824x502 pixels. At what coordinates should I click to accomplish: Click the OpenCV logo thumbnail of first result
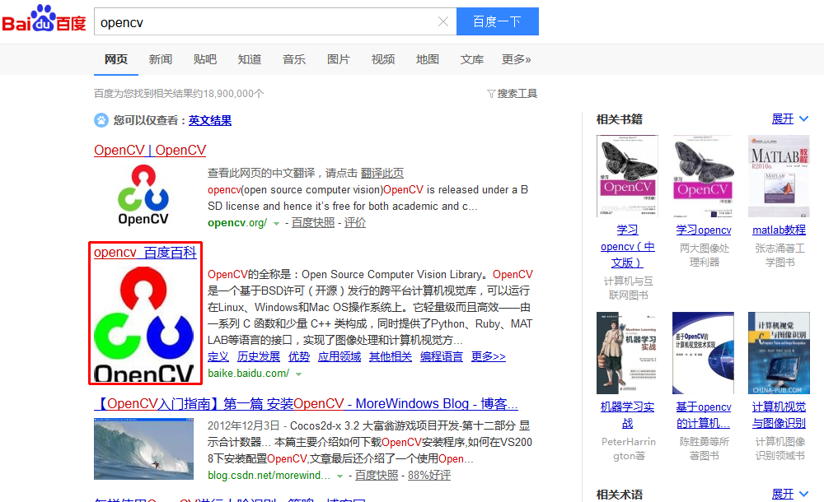click(143, 195)
